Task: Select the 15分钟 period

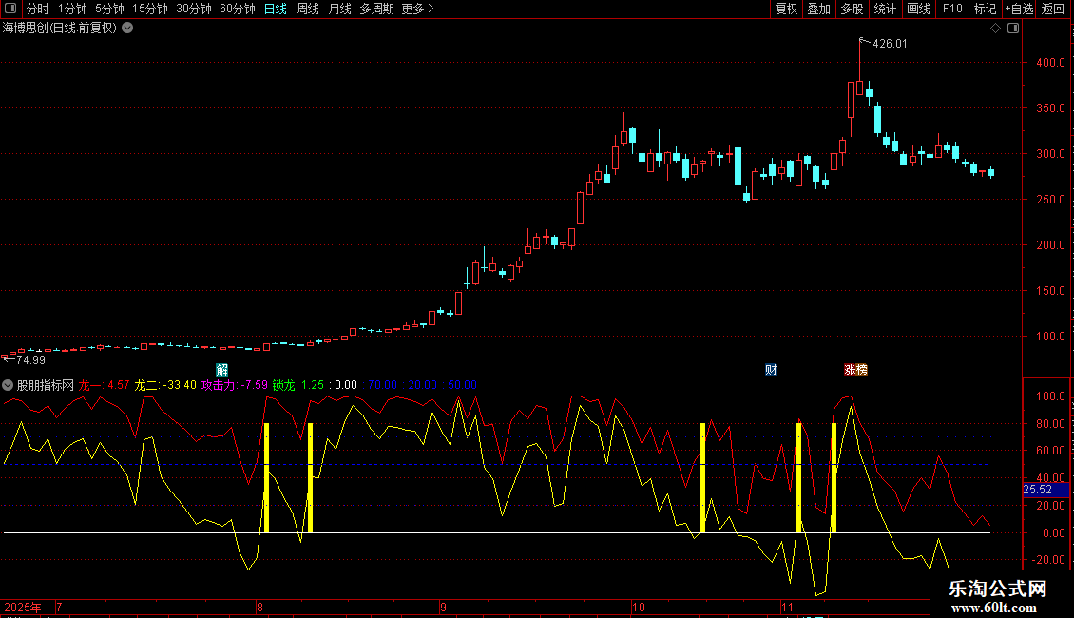Action: [149, 9]
